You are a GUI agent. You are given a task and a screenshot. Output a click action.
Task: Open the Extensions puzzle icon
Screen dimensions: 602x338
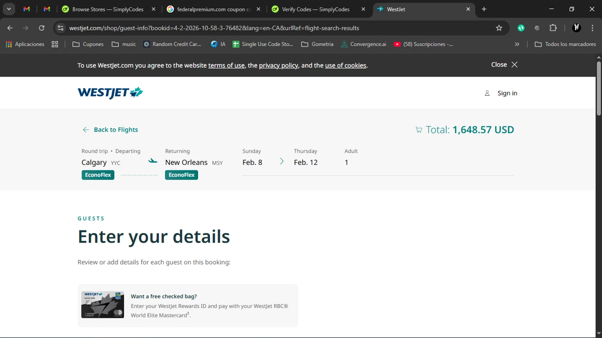click(553, 28)
